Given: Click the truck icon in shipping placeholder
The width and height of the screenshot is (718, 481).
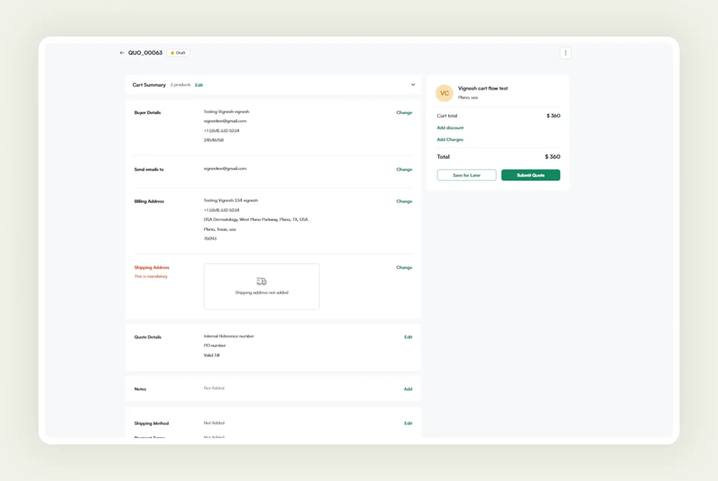Looking at the screenshot, I should coord(261,281).
